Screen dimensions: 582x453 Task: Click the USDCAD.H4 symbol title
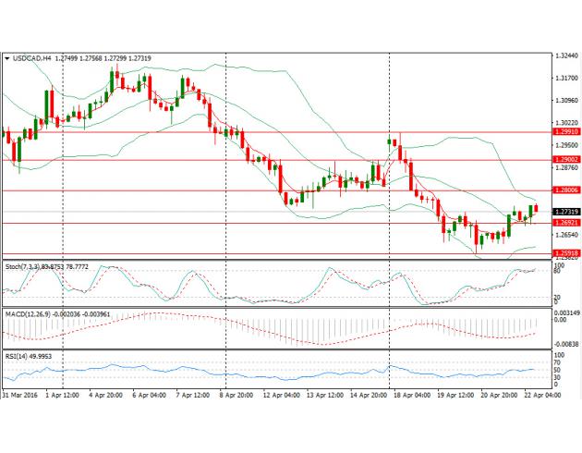tap(32, 58)
